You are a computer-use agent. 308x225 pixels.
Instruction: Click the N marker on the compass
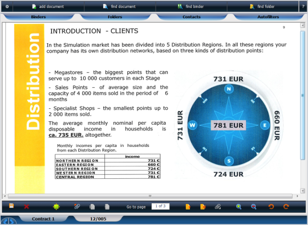coord(229,89)
